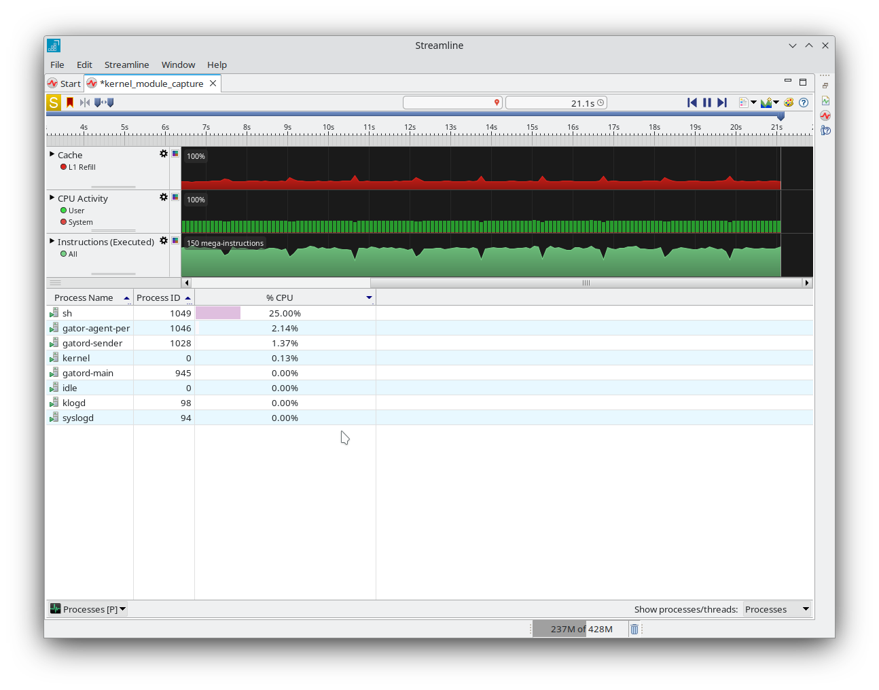Sort by the % CPU column
Screen dimensions: 879x690
pos(280,297)
